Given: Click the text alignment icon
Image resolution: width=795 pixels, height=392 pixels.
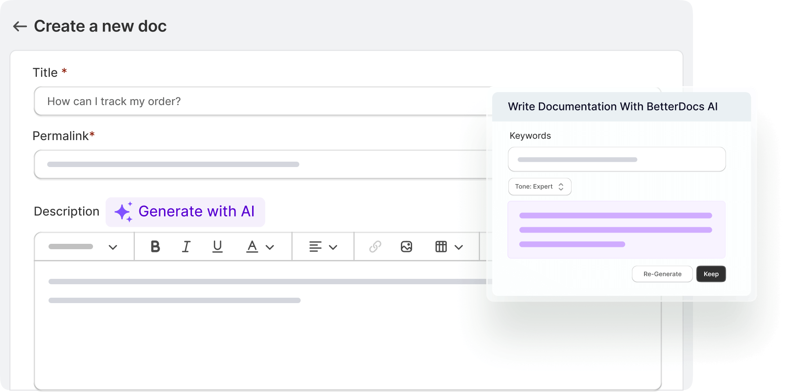Looking at the screenshot, I should (x=315, y=247).
